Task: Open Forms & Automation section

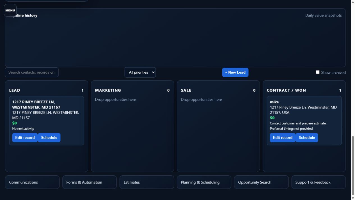Action: (x=90, y=182)
